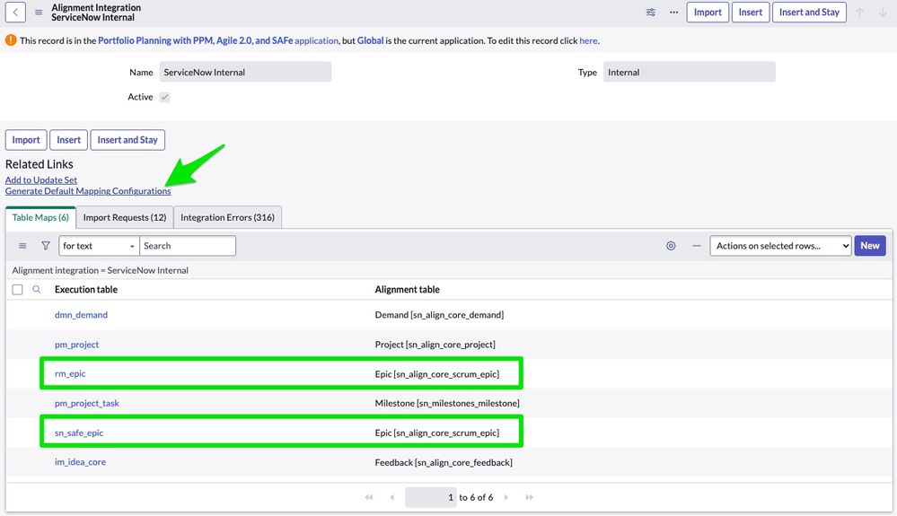Click the header Import button

(708, 12)
